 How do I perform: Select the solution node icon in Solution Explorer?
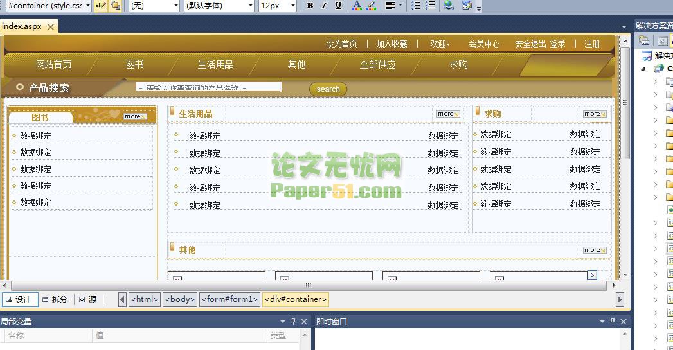tap(647, 55)
